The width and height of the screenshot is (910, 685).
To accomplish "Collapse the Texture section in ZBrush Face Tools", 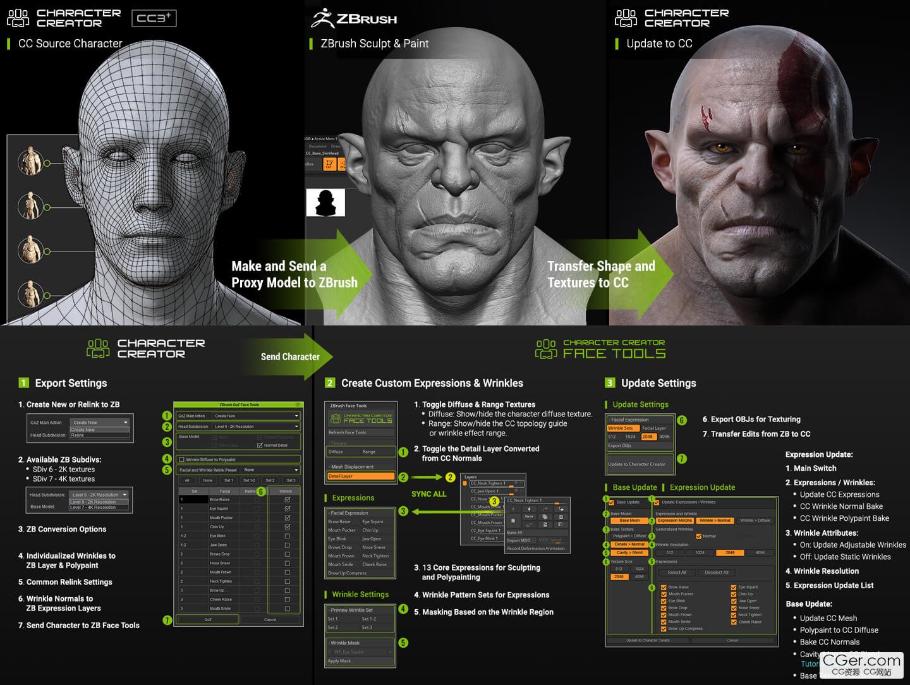I will (337, 443).
